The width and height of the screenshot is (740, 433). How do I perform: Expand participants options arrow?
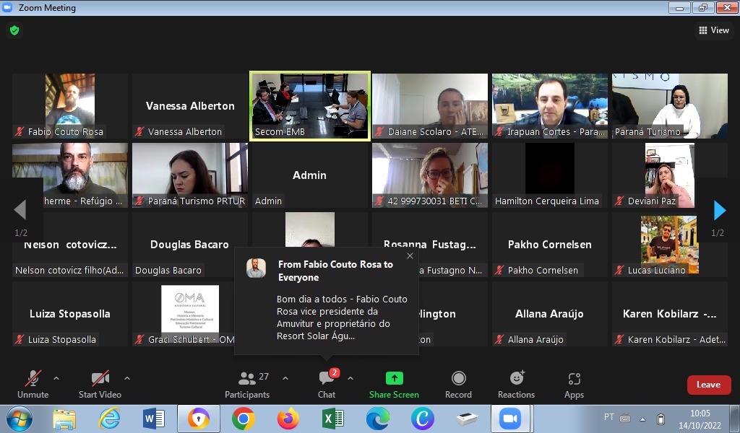click(285, 378)
